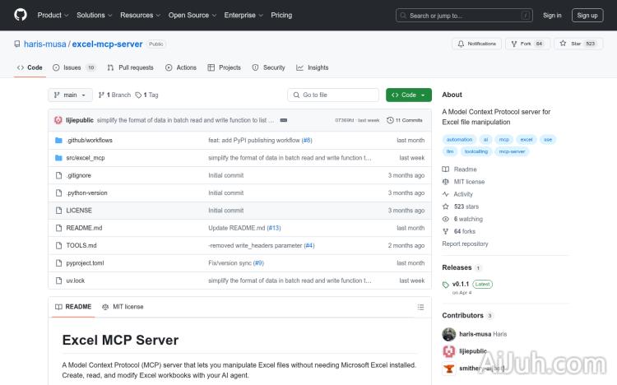617x385 pixels.
Task: Open the Pull requests tab
Action: click(130, 67)
